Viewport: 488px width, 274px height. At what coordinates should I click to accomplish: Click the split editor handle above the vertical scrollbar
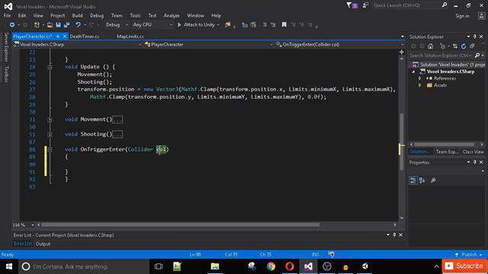tap(402, 53)
